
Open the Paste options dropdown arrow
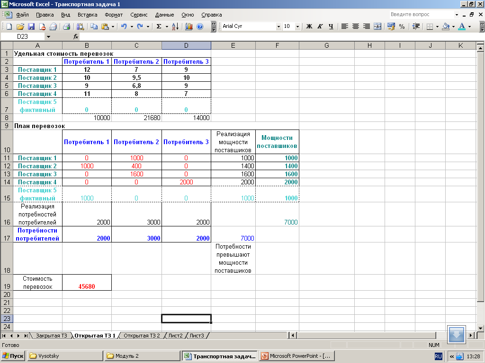pyautogui.click(x=113, y=26)
